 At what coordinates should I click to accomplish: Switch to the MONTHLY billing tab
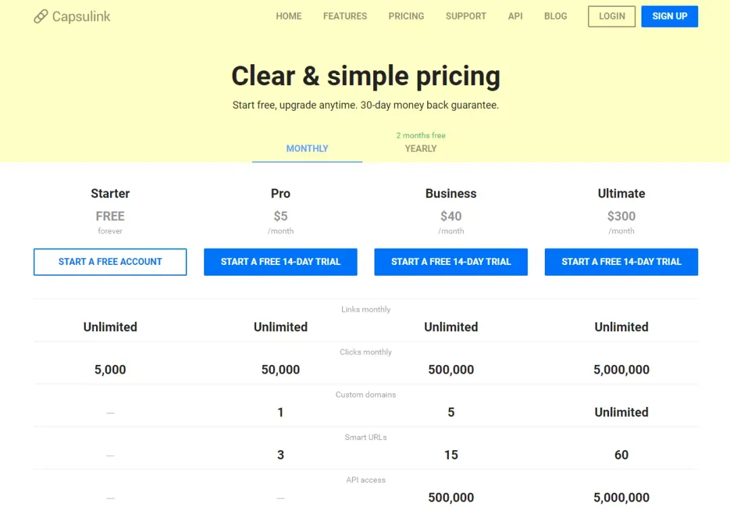pos(308,149)
